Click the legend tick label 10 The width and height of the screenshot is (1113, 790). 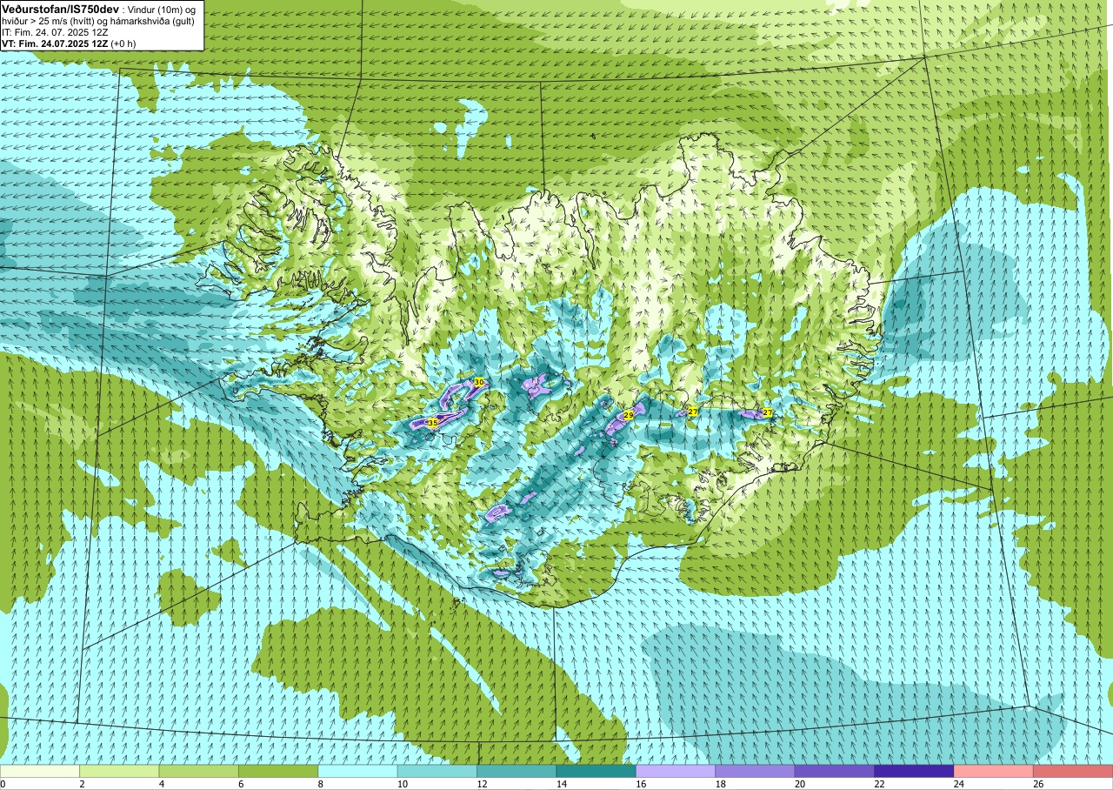coord(402,784)
